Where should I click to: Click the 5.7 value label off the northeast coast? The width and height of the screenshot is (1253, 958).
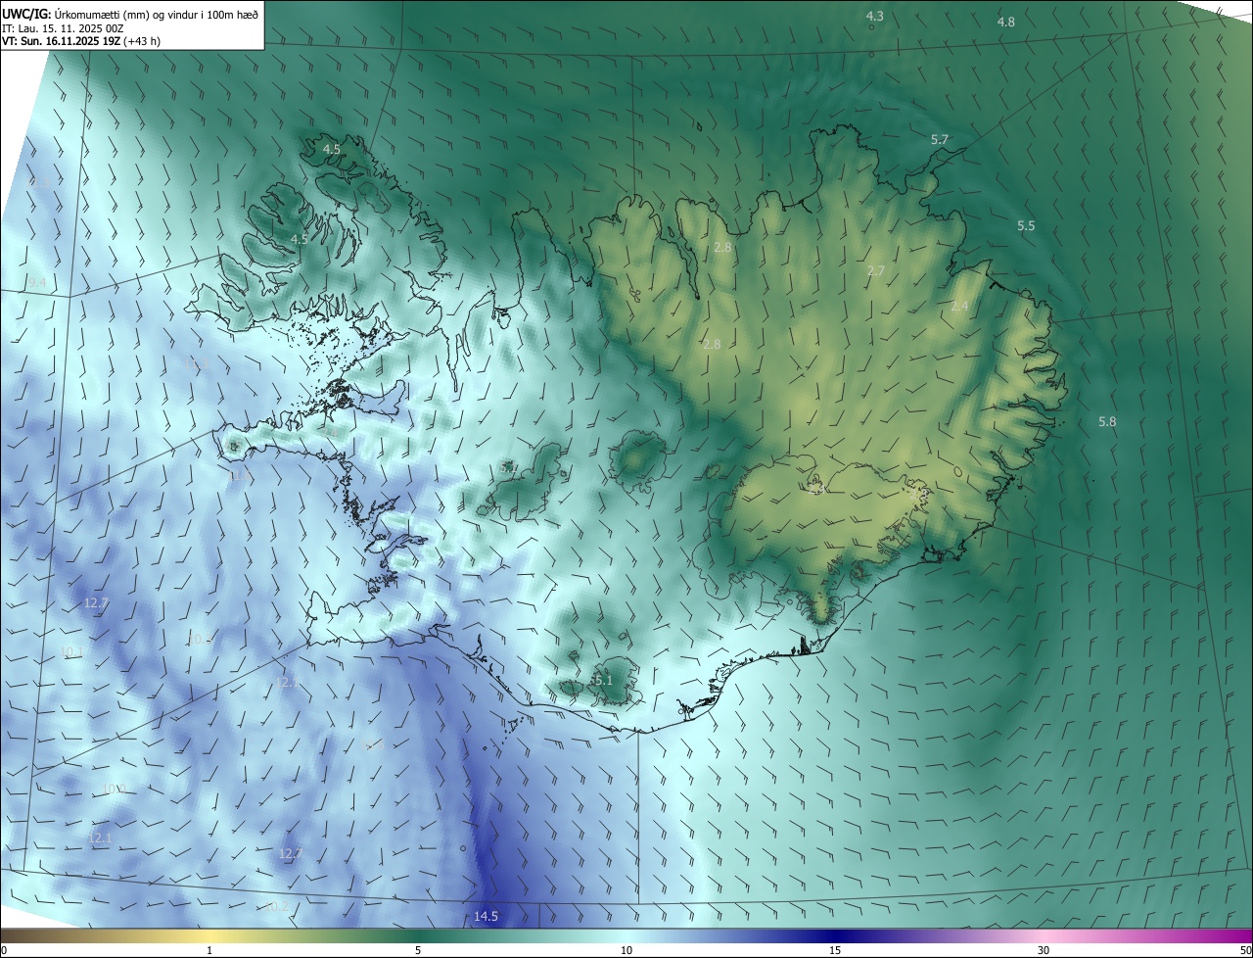coord(939,140)
